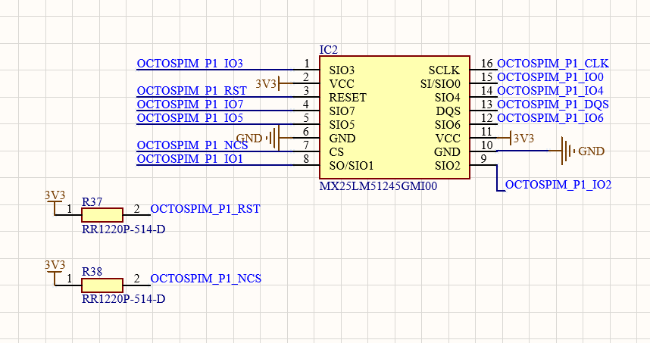Click the SIO2 pin name

click(448, 166)
